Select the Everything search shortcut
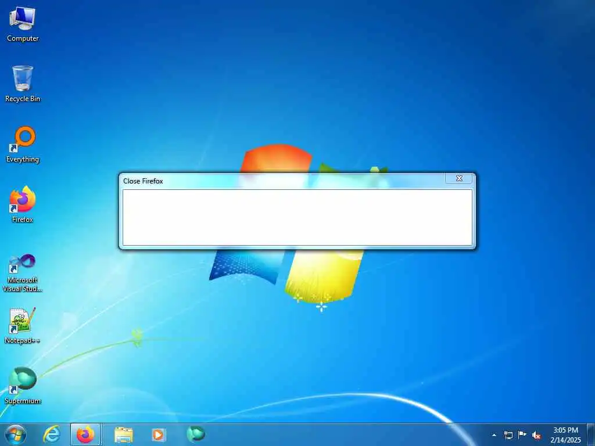Screen dimensions: 595x446 (x=23, y=144)
